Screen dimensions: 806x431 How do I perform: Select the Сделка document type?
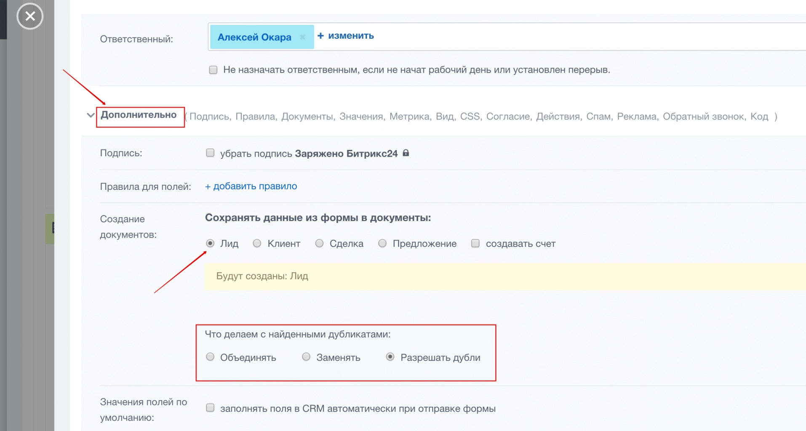click(x=319, y=243)
